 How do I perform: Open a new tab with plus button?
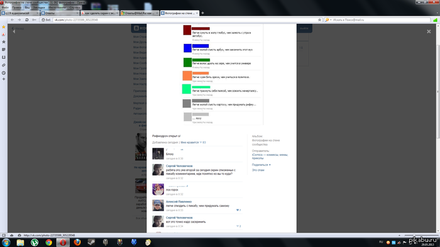coord(202,13)
